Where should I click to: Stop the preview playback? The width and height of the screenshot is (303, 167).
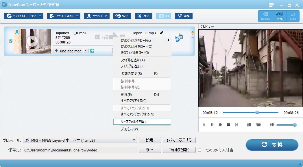228,125
